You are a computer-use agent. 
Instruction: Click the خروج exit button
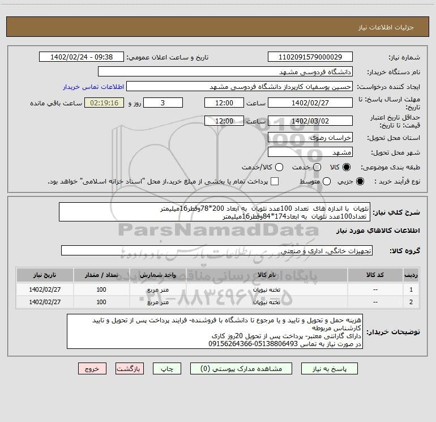(92, 369)
